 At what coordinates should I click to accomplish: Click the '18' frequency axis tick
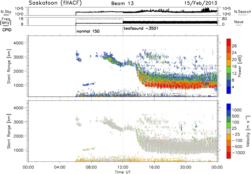point(21,19)
